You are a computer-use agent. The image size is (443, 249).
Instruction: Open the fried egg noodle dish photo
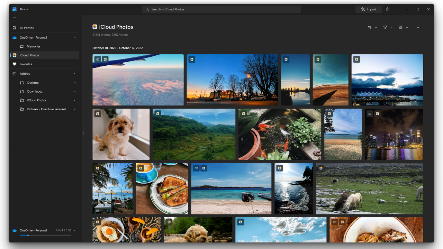127,230
